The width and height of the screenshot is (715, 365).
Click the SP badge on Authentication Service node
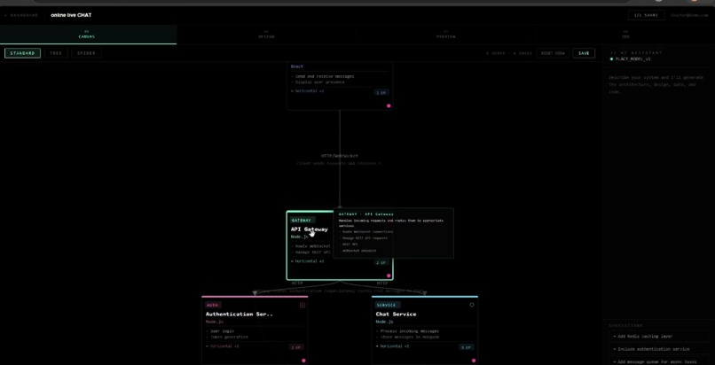click(x=296, y=347)
